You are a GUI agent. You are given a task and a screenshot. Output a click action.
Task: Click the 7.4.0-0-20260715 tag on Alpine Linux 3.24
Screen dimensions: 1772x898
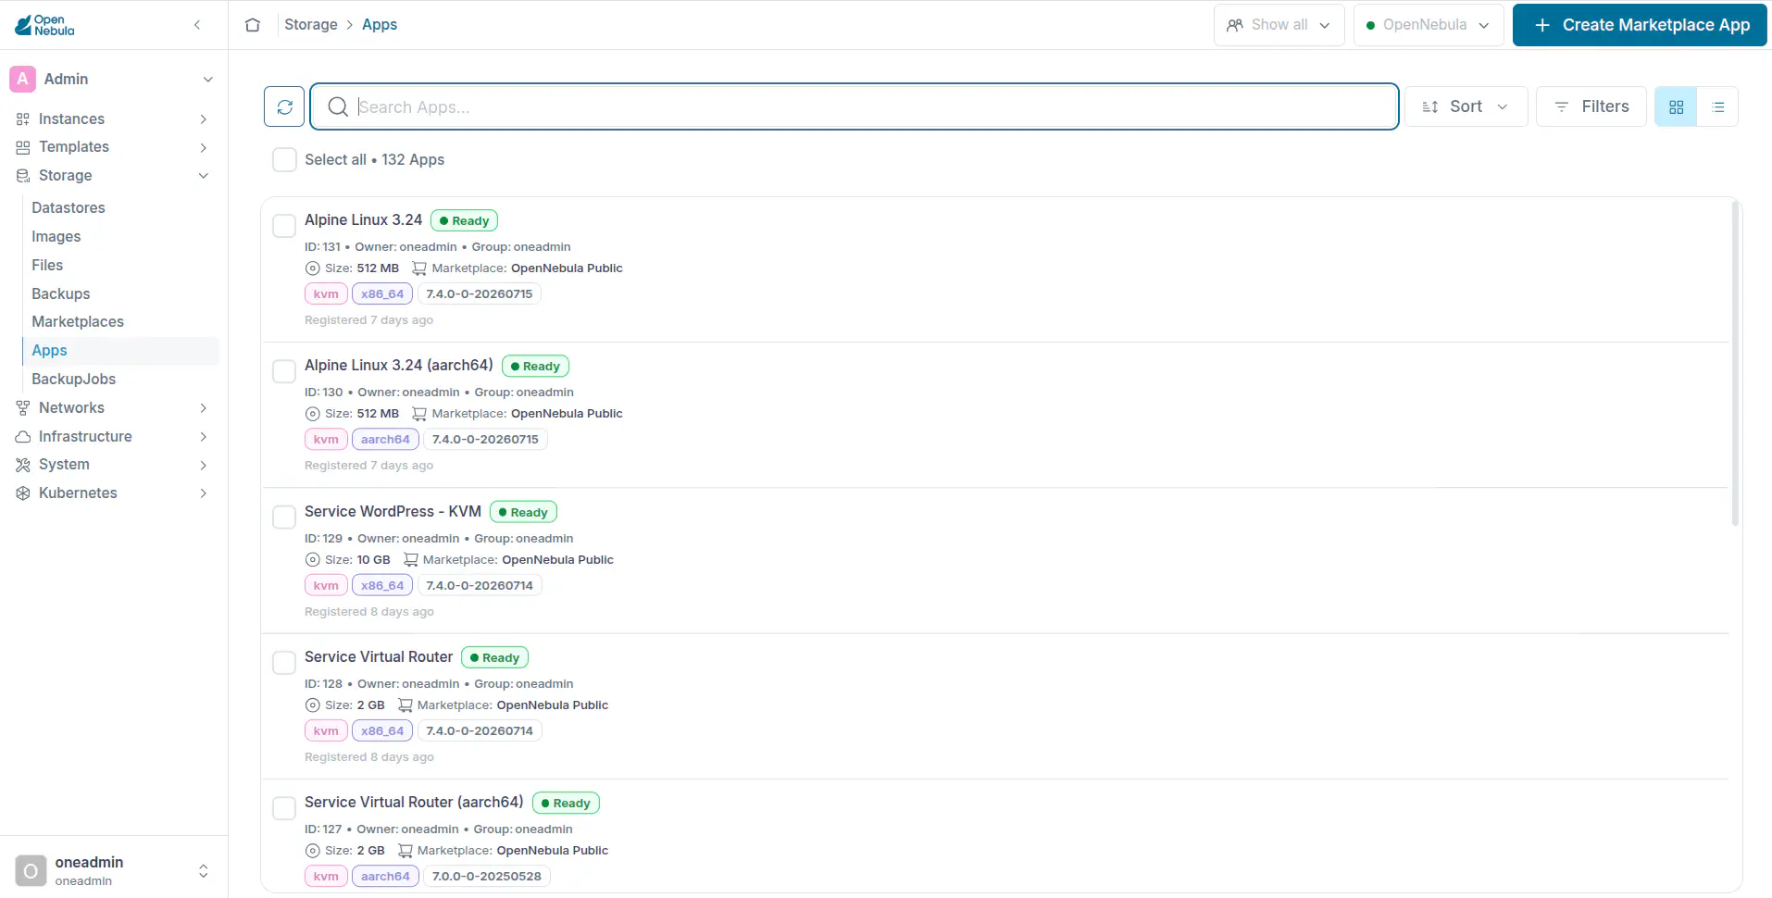[480, 294]
